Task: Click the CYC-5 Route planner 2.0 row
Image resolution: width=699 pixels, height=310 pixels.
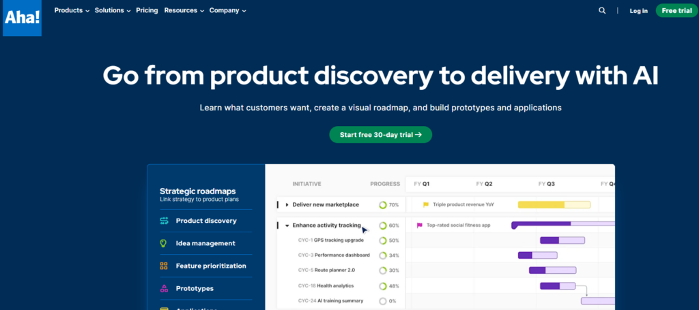Action: [326, 270]
